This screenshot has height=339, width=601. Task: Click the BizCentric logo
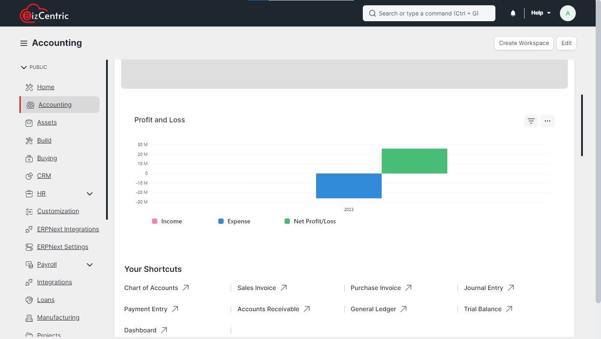[x=44, y=13]
